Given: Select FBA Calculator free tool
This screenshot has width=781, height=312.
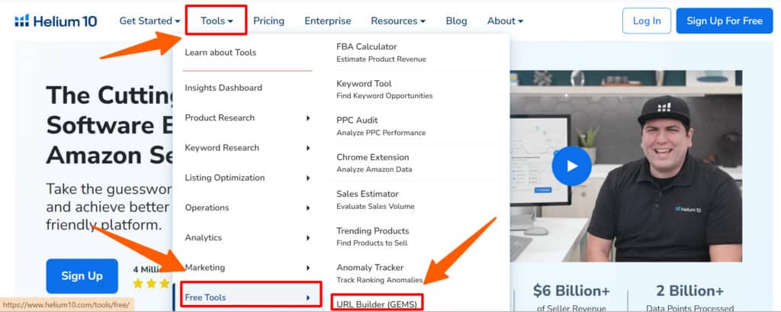Looking at the screenshot, I should (381, 53).
